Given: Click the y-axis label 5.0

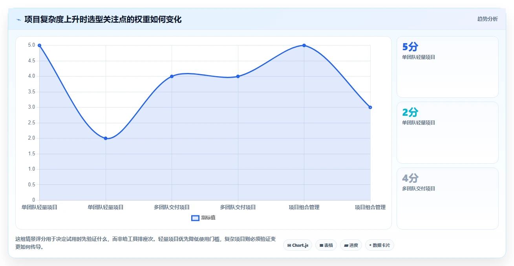Looking at the screenshot, I should click(x=31, y=46).
